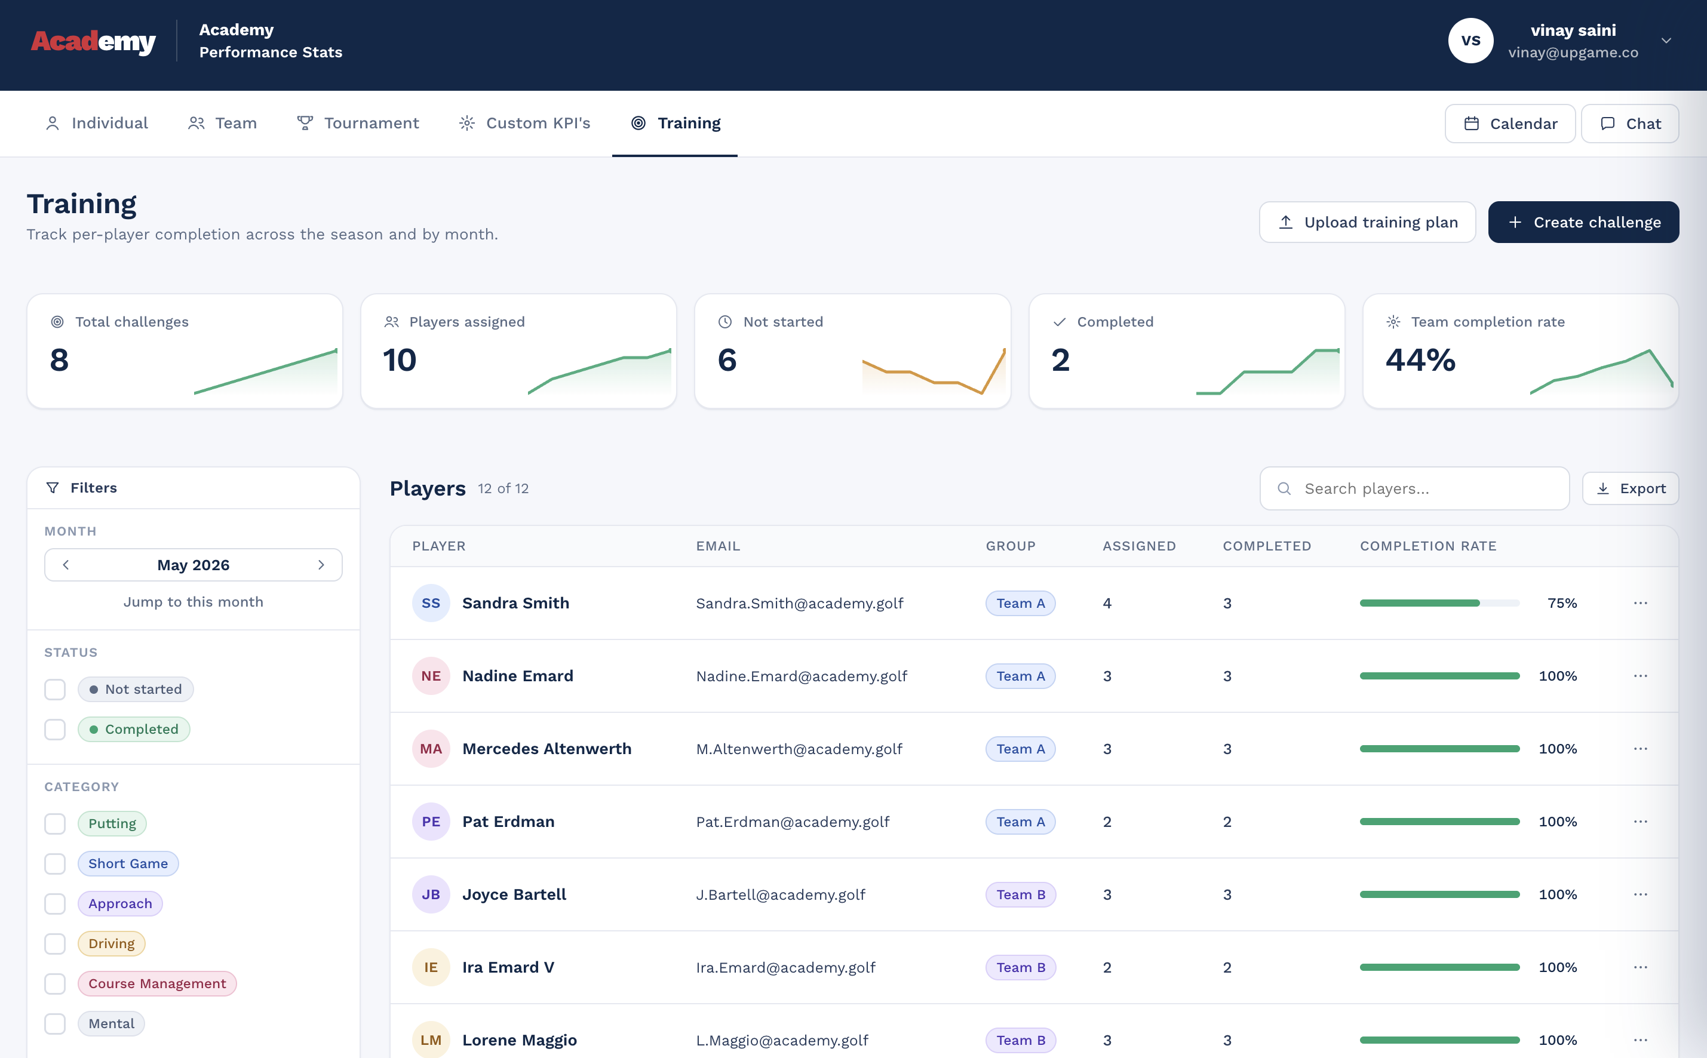Check the Approach category filter
Viewport: 1707px width, 1058px height.
[54, 903]
